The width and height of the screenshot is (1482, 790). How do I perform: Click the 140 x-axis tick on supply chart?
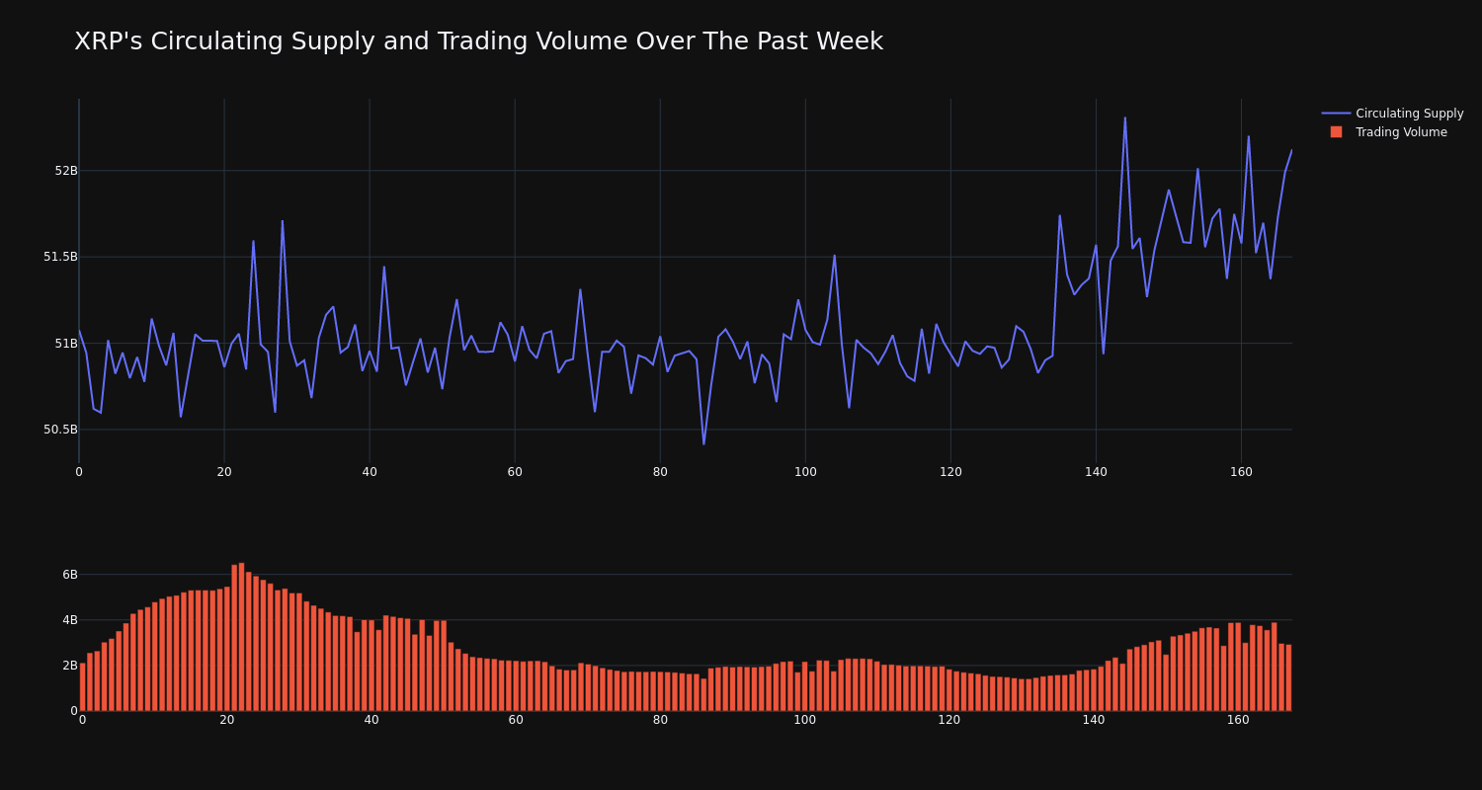pos(1096,472)
